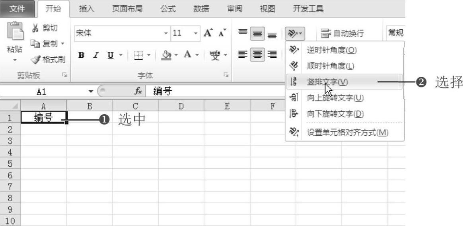The height and width of the screenshot is (226, 463).
Task: Choose 竖排文字 (vertical text)
Action: coord(344,82)
